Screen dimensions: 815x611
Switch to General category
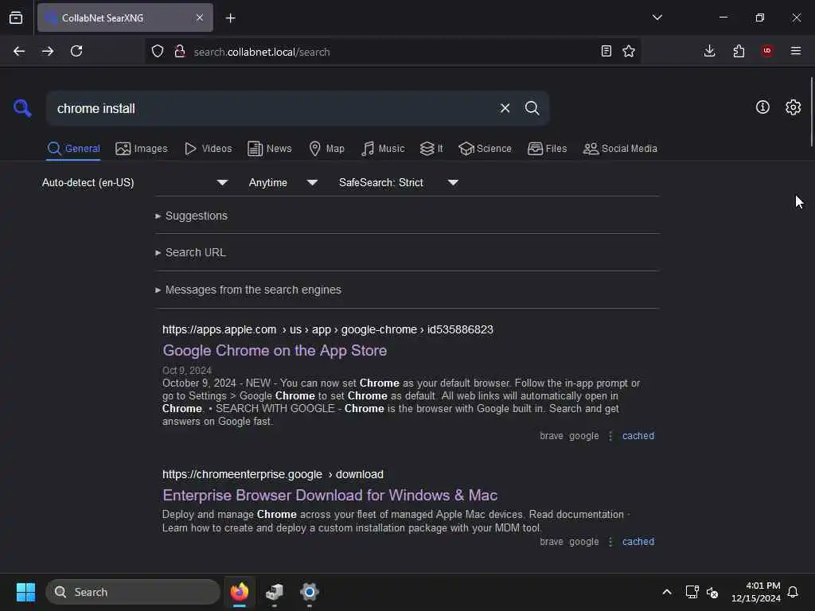tap(74, 149)
